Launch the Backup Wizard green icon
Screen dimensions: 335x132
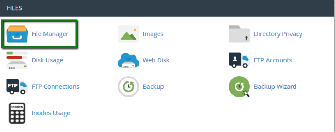click(x=239, y=87)
